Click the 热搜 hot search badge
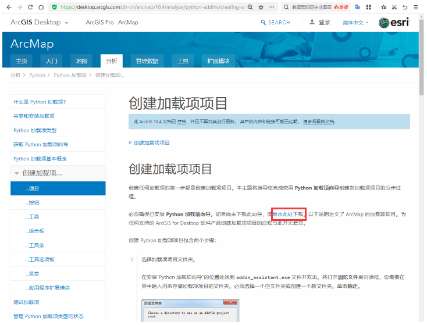The image size is (427, 325). point(341,7)
